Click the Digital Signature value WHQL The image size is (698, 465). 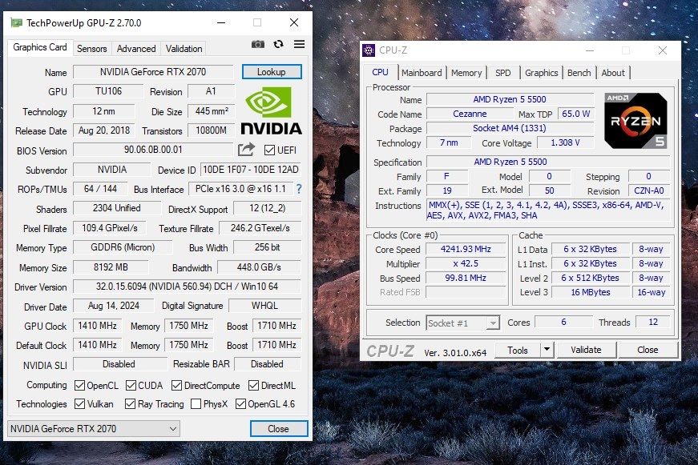pos(265,306)
